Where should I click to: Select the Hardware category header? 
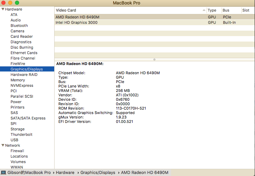tap(14, 9)
